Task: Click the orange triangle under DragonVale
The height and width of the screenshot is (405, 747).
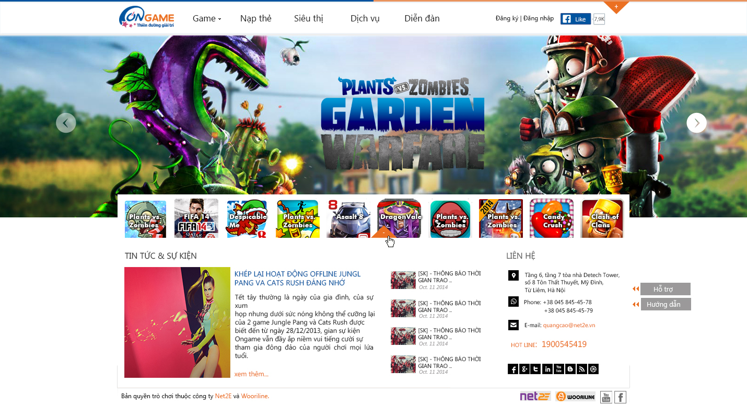Action: coord(383,233)
